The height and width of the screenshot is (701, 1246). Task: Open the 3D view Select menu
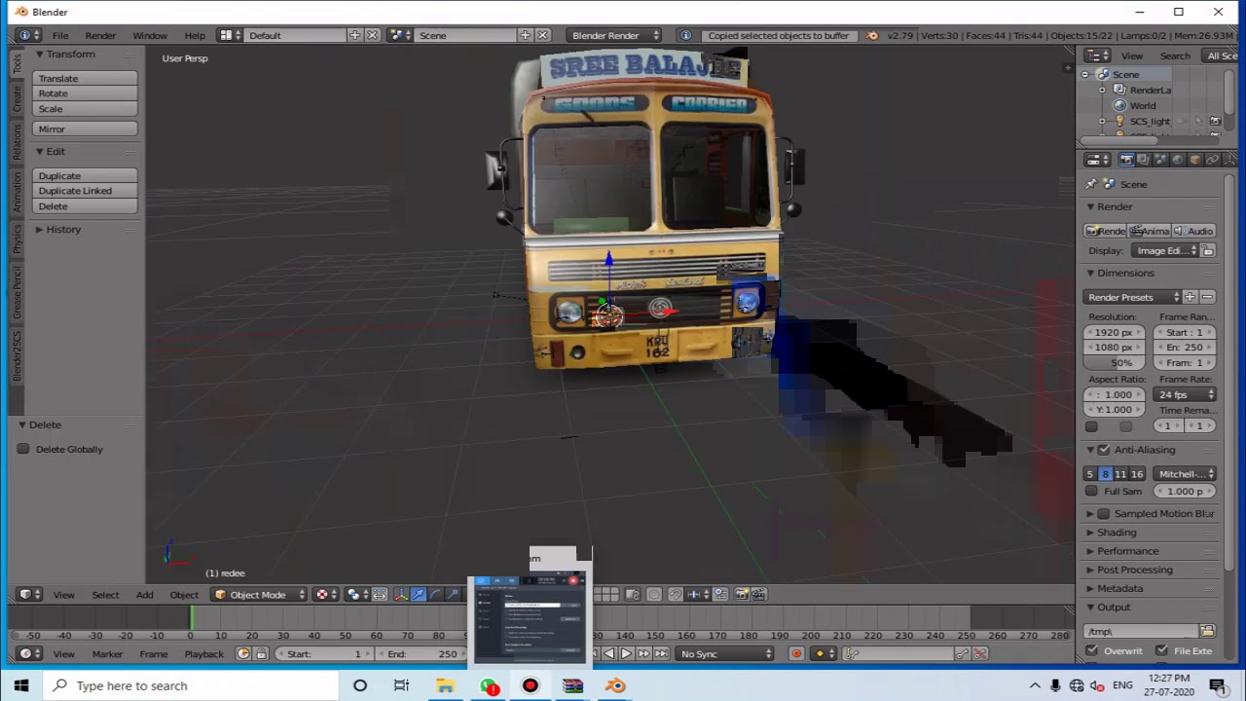tap(105, 595)
